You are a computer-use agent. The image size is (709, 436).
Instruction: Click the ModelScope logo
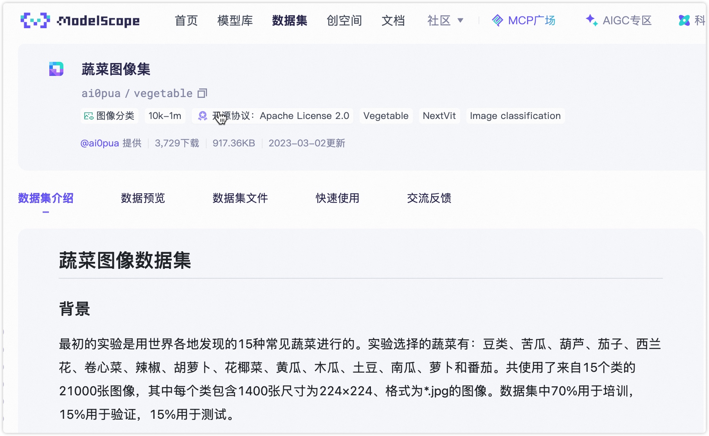[x=80, y=20]
